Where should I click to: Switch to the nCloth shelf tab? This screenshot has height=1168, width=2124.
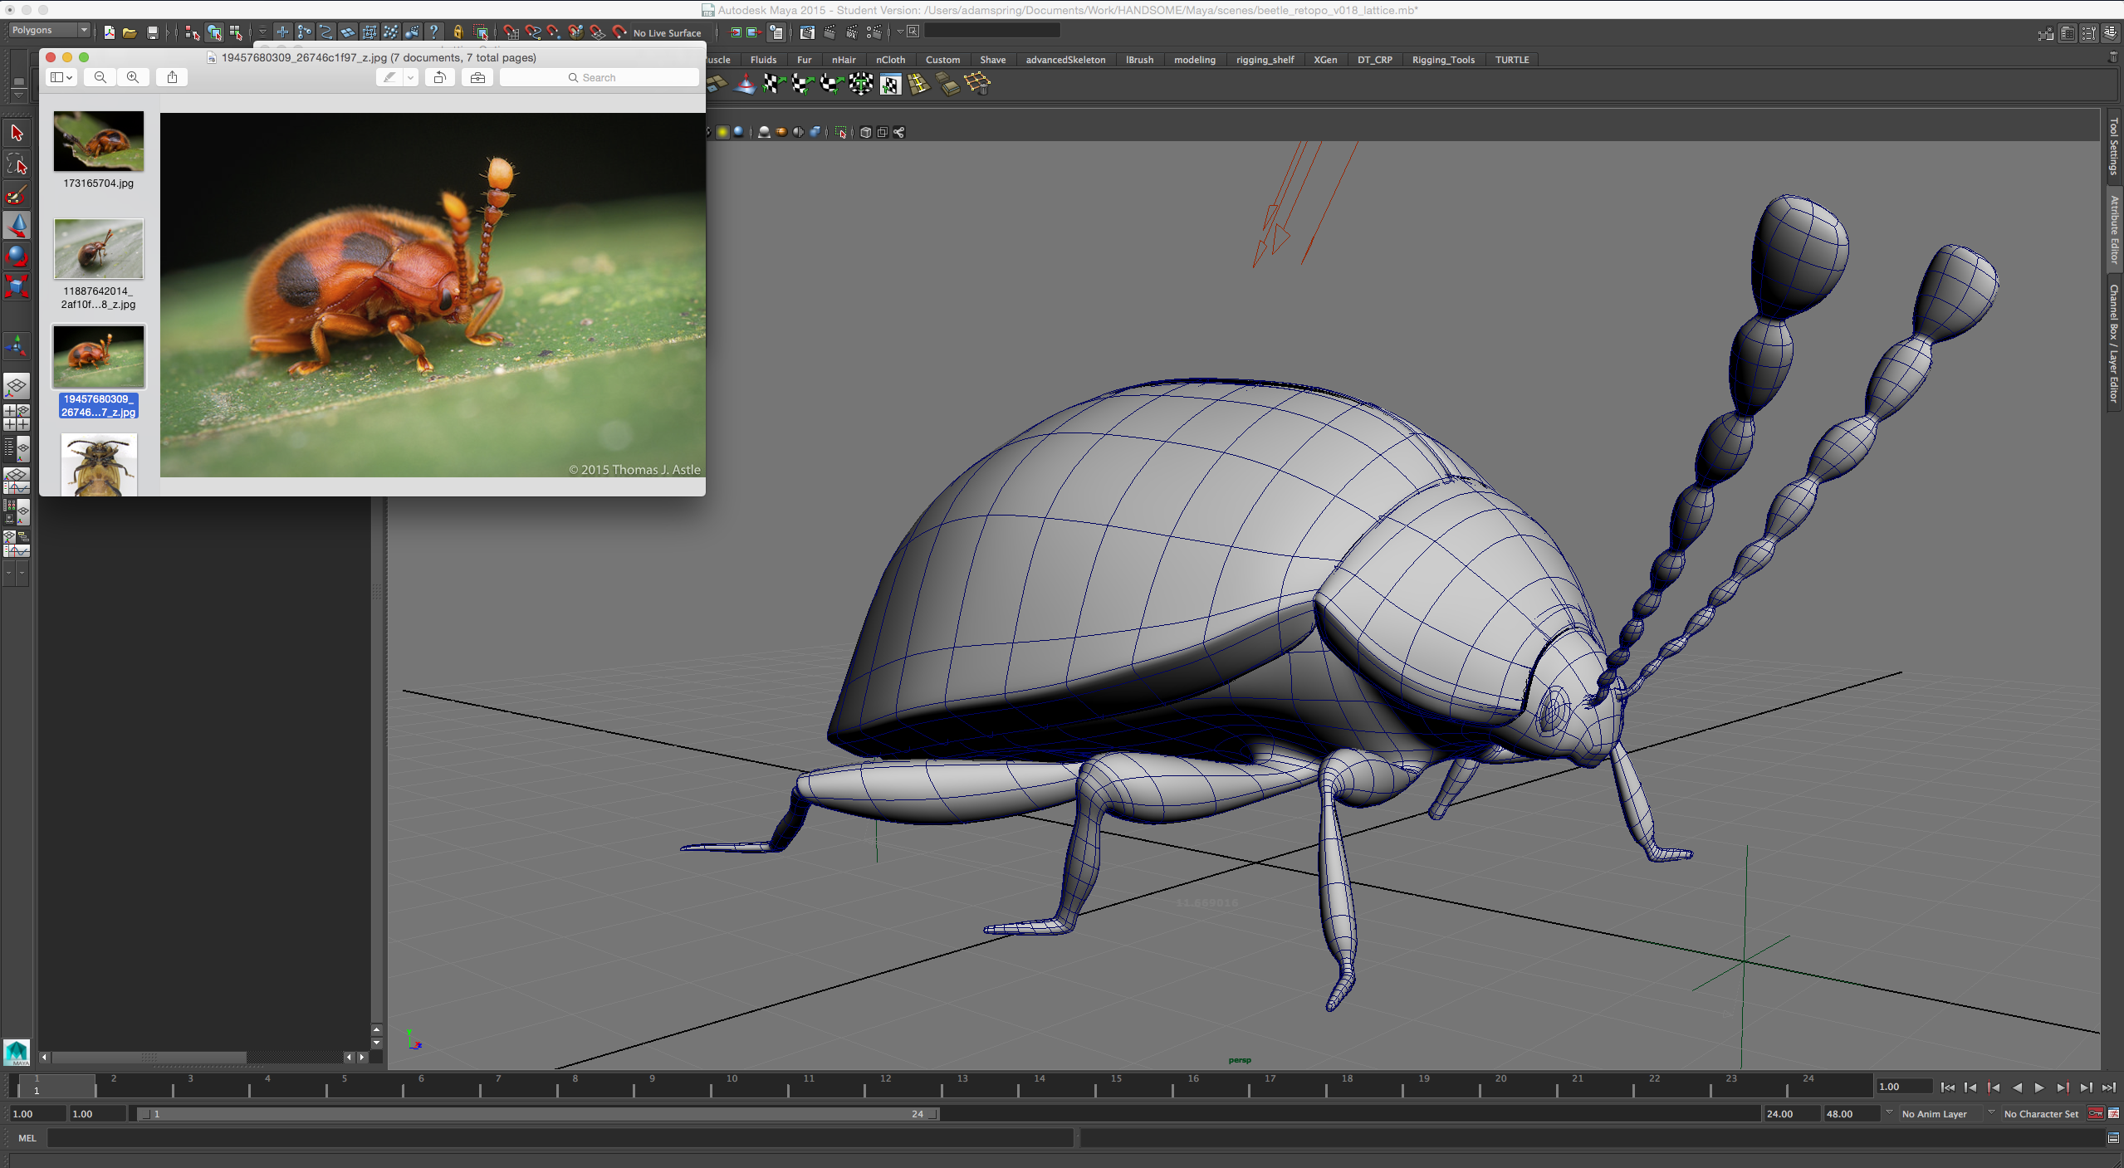tap(890, 60)
